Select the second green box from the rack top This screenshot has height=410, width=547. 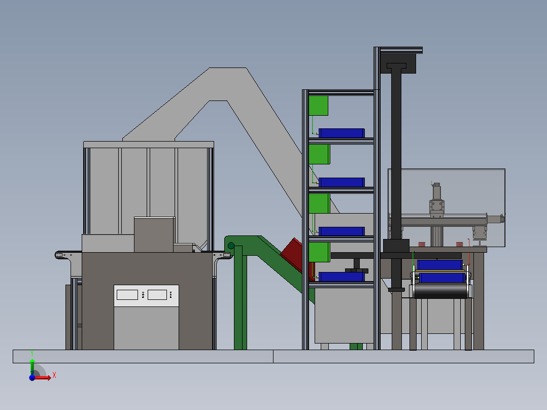tap(319, 154)
